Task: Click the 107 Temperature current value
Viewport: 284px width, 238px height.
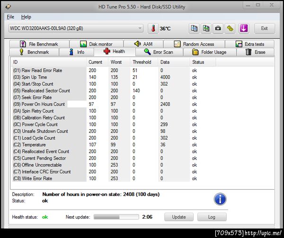Action: (x=93, y=145)
